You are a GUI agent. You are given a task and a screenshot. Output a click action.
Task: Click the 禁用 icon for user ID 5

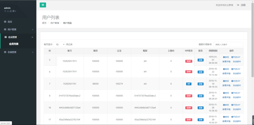coord(224,57)
